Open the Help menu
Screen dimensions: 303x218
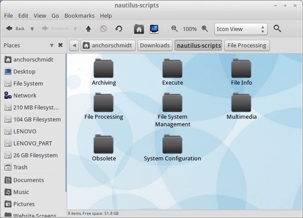click(106, 16)
